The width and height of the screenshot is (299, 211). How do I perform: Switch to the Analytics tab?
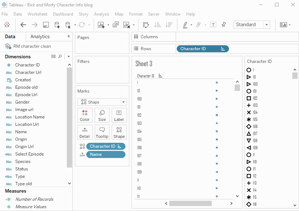(40, 37)
